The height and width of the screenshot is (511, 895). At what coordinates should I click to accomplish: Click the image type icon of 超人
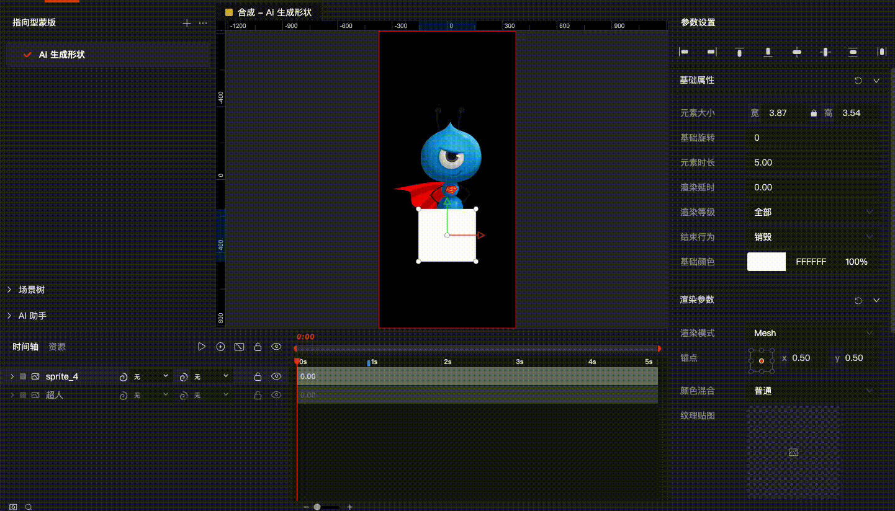(35, 395)
